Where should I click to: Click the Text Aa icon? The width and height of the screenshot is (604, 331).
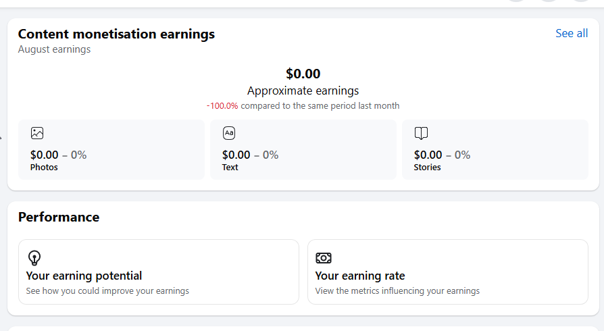(229, 133)
